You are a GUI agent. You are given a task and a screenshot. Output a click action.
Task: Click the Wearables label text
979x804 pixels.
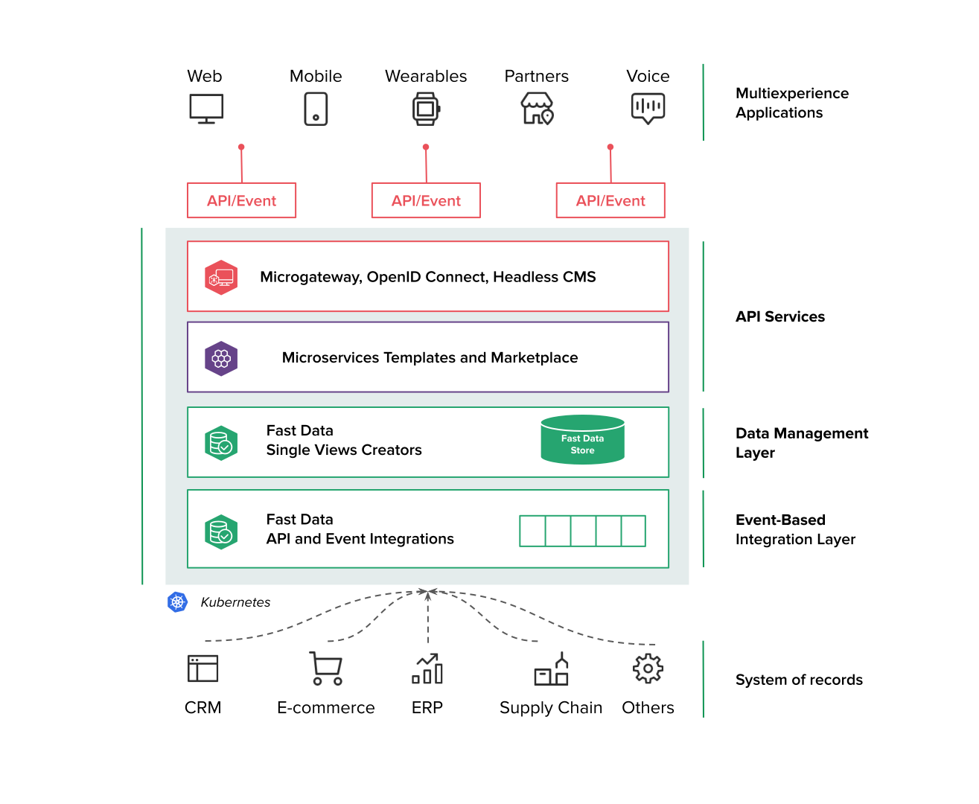tap(426, 76)
